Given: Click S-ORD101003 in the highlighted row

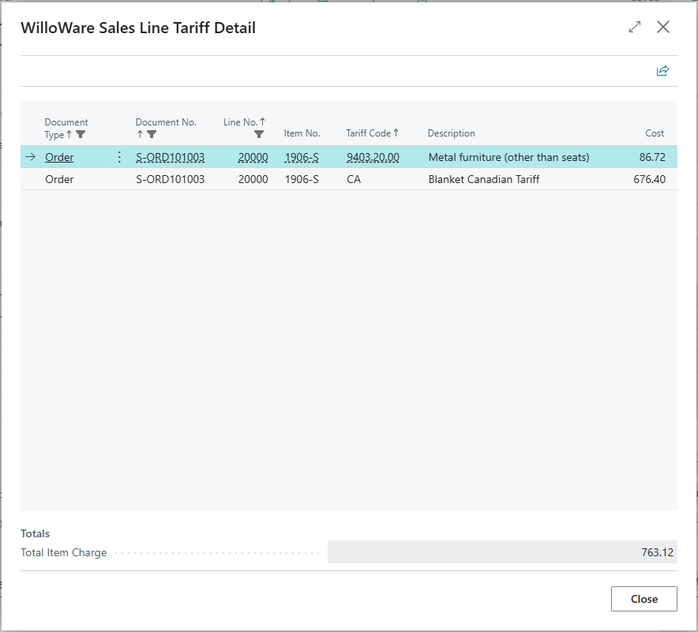Looking at the screenshot, I should [170, 157].
